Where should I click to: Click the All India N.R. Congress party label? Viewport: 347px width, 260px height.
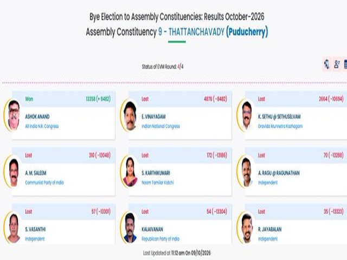(42, 126)
